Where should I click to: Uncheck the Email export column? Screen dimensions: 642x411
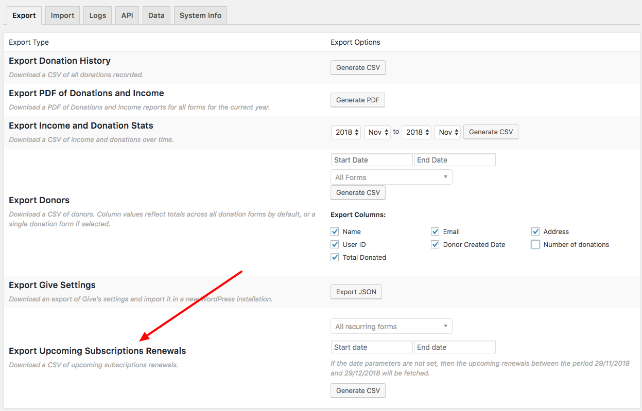pos(436,232)
